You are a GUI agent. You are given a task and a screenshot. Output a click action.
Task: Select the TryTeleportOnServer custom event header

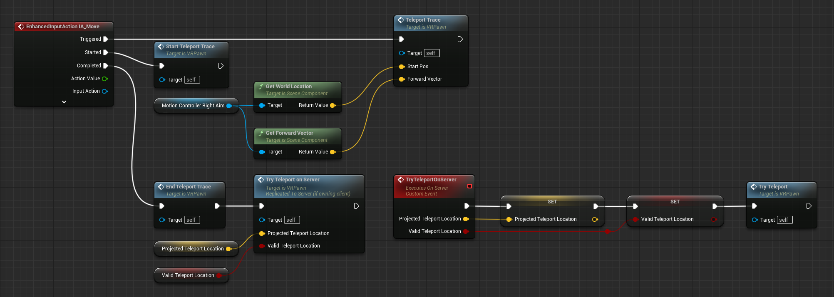(x=434, y=186)
